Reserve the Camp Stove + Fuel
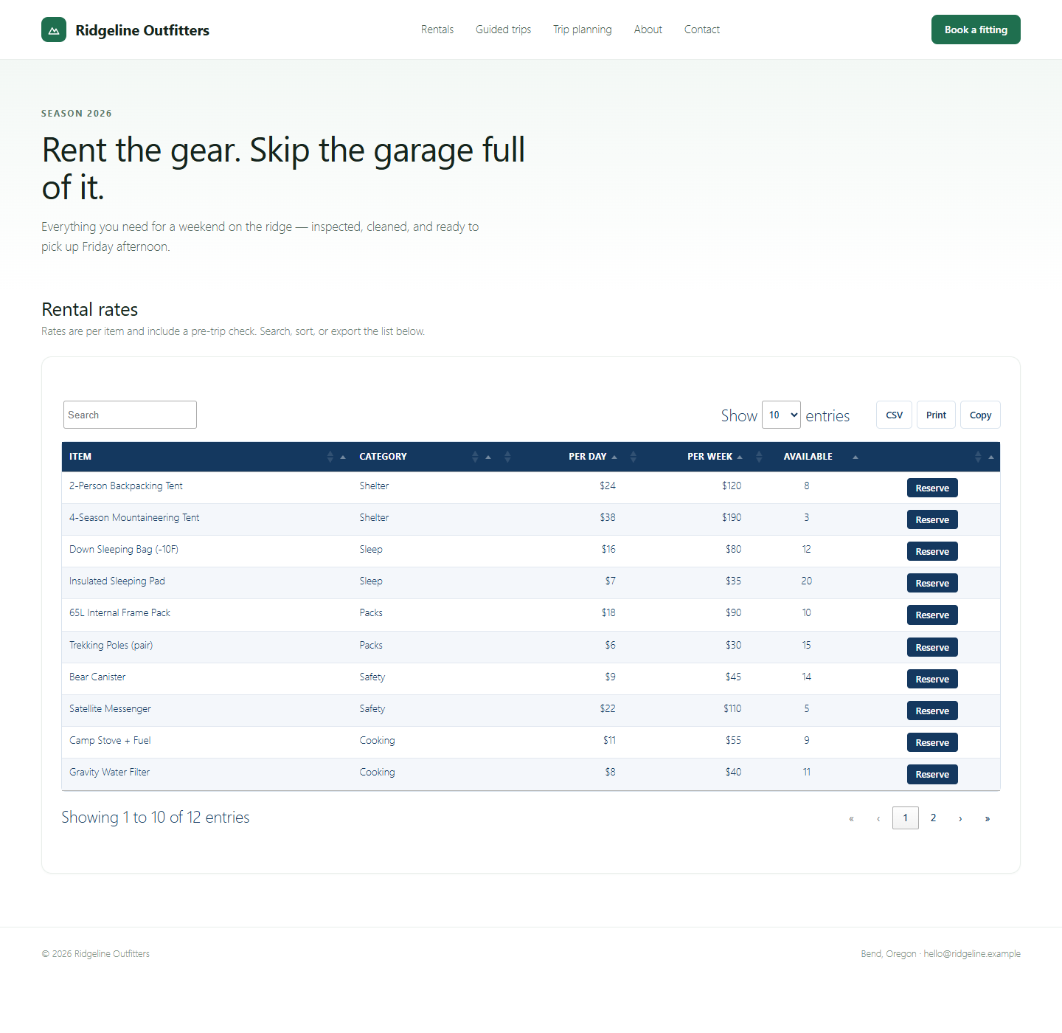 (932, 742)
